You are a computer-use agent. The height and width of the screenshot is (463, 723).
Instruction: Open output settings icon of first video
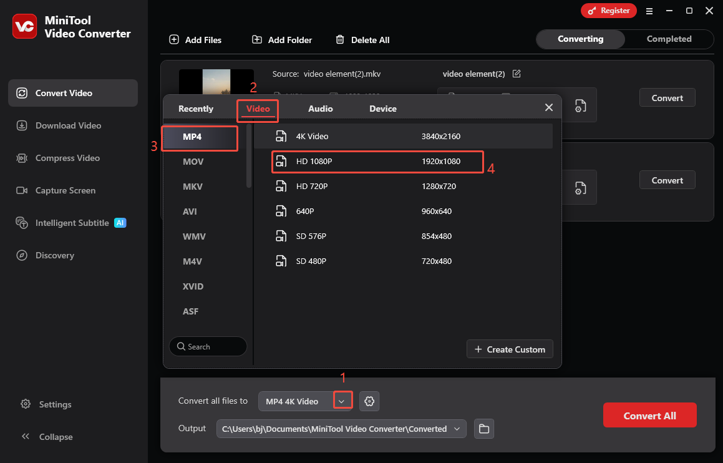581,105
